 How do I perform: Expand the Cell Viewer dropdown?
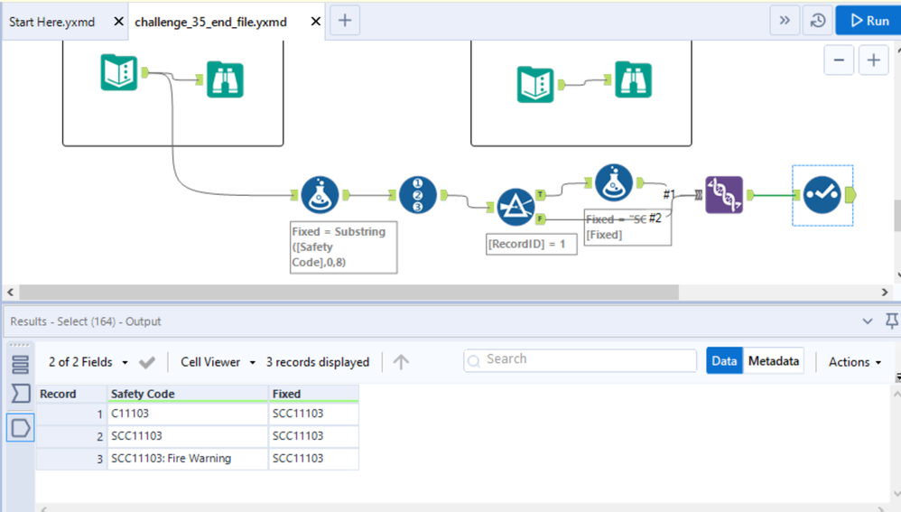[x=218, y=362]
